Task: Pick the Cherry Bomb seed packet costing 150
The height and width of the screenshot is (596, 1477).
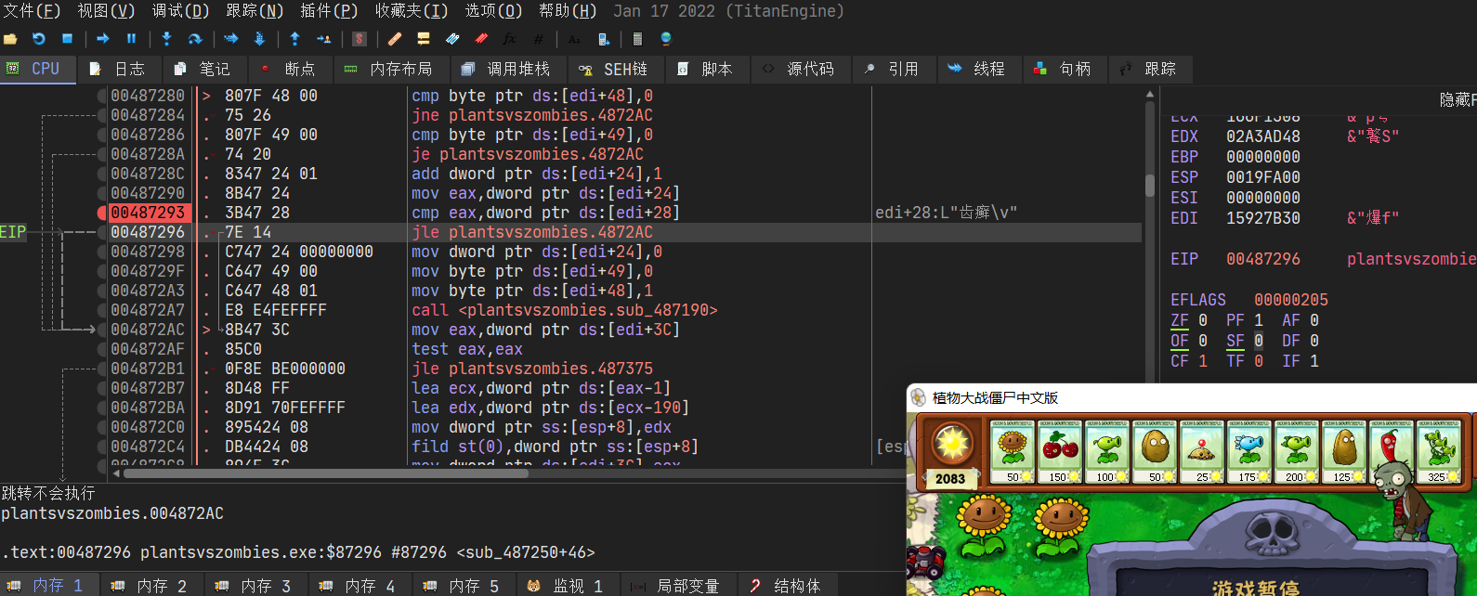Action: click(1060, 453)
